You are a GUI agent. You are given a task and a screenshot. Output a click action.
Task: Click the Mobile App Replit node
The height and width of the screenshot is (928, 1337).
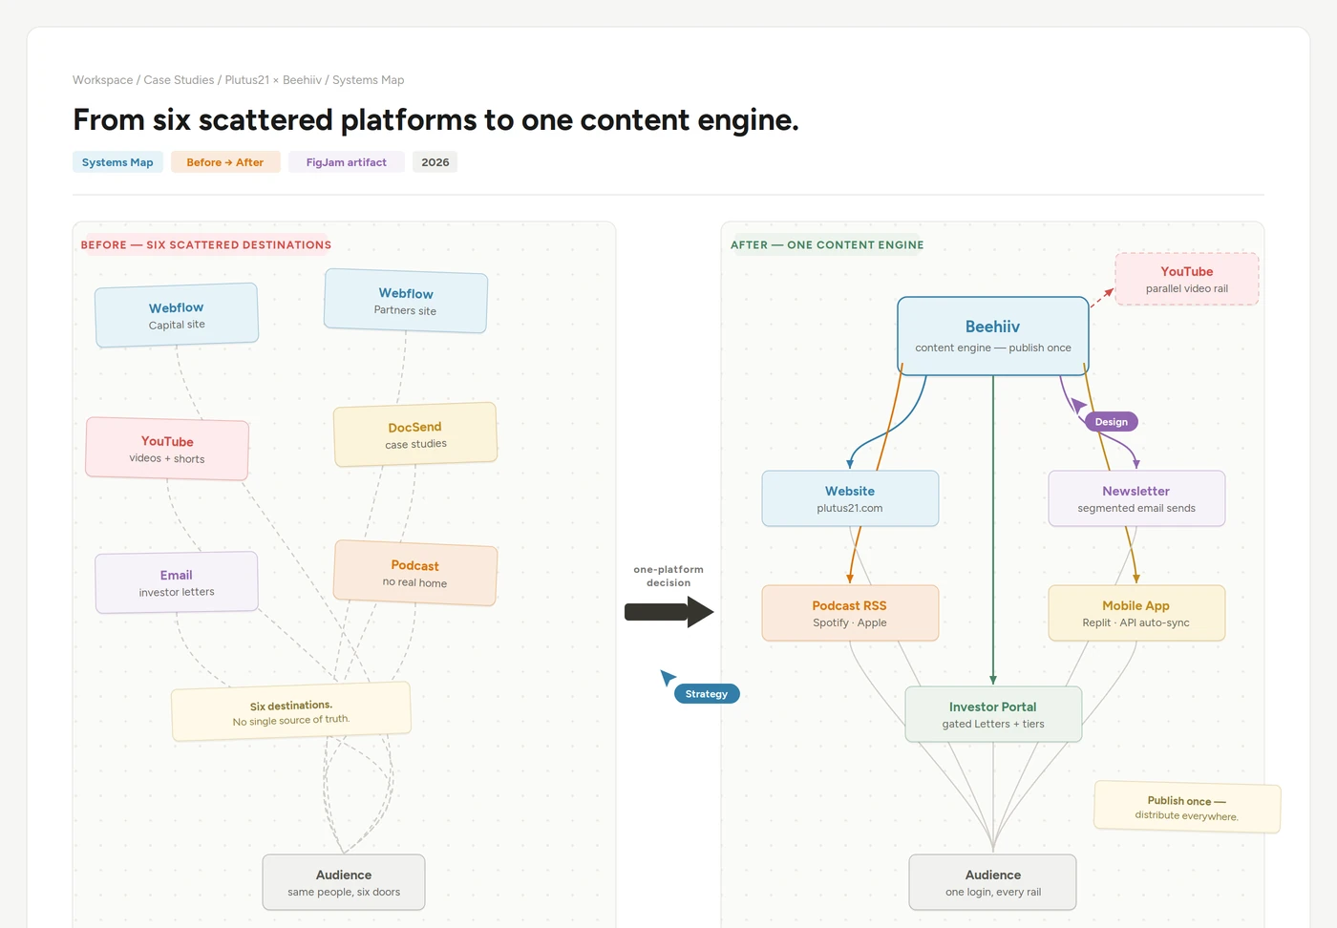(1136, 613)
